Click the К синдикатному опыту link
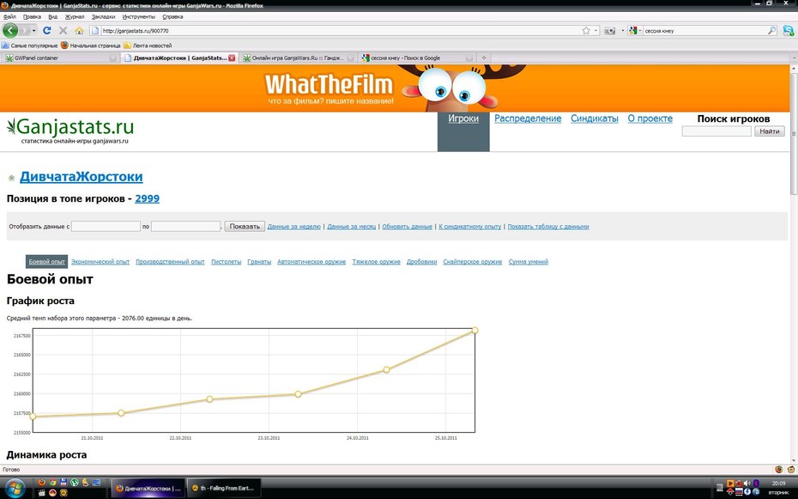 [469, 227]
